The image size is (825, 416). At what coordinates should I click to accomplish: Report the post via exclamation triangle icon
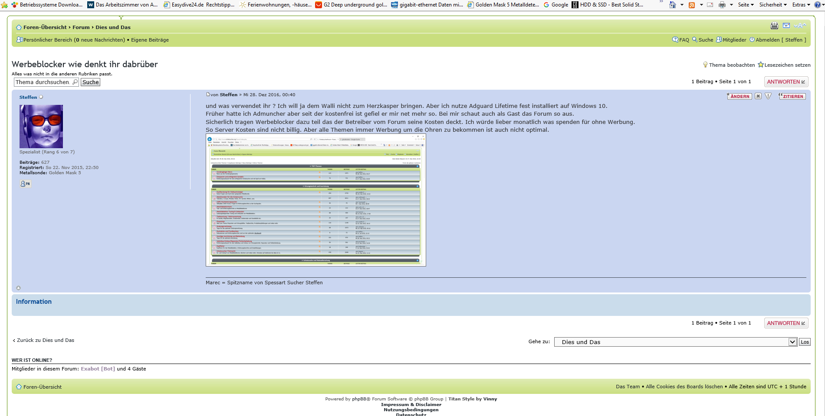pos(768,96)
